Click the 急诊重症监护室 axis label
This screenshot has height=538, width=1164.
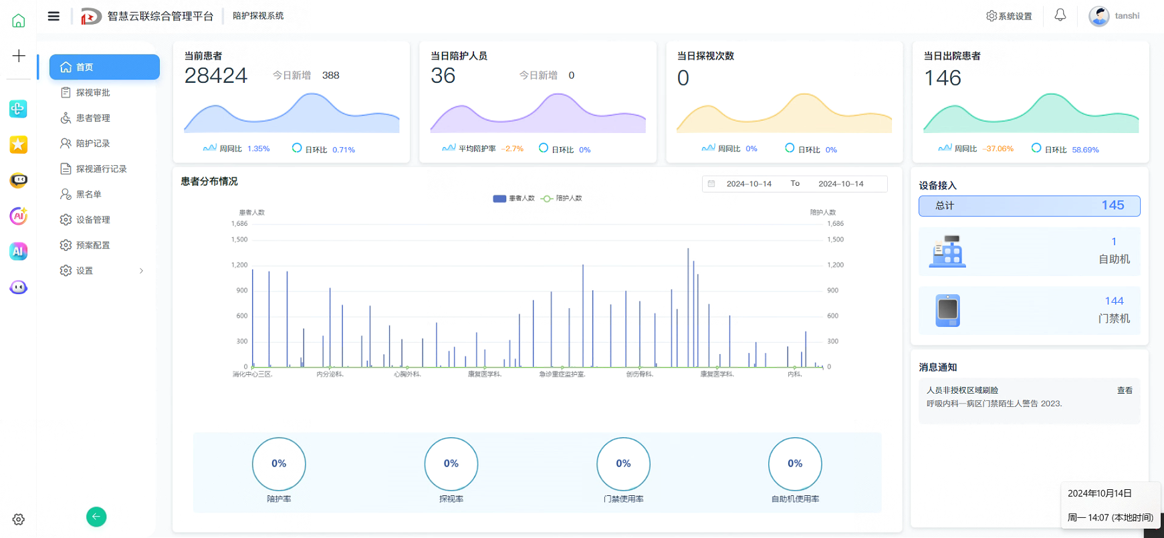coord(562,374)
